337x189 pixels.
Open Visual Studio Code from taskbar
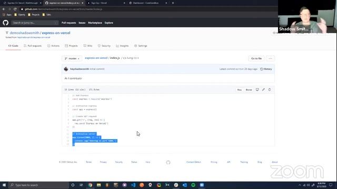133,185
